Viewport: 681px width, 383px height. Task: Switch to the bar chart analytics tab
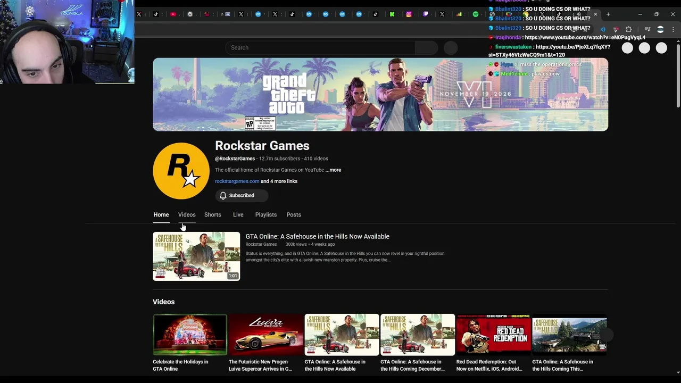coord(459,14)
